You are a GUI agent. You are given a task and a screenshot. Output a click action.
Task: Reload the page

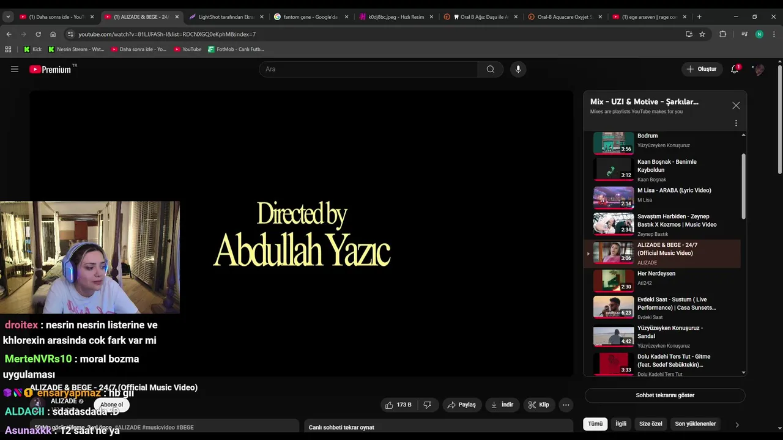pos(38,34)
